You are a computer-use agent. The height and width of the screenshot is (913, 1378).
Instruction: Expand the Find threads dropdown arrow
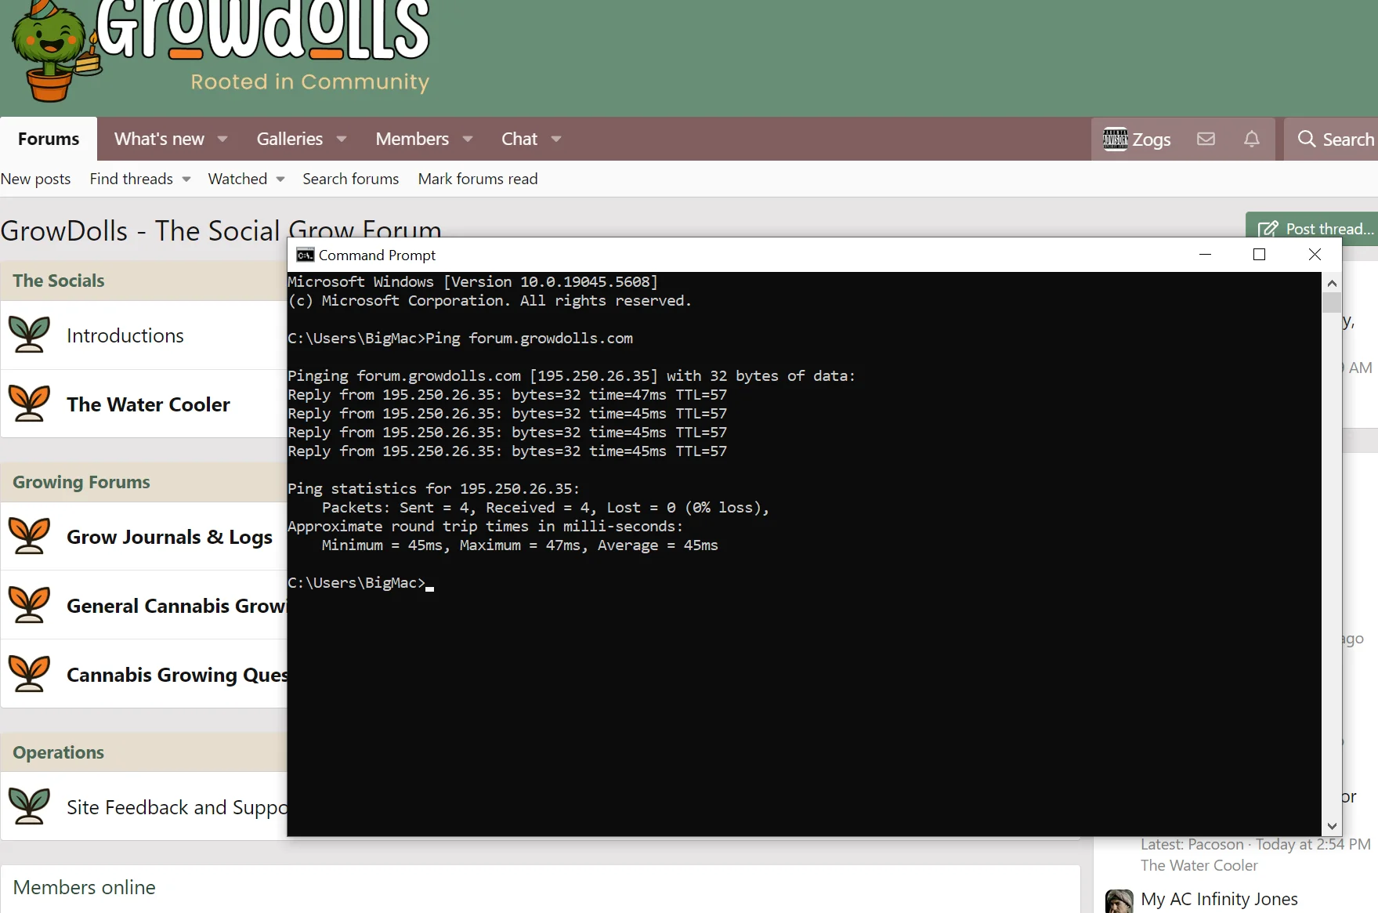(186, 179)
